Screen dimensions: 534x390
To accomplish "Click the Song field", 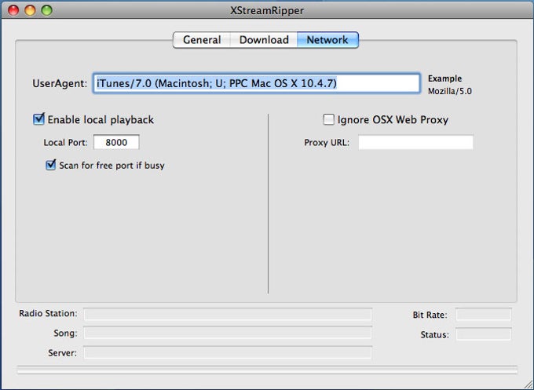I will 228,333.
